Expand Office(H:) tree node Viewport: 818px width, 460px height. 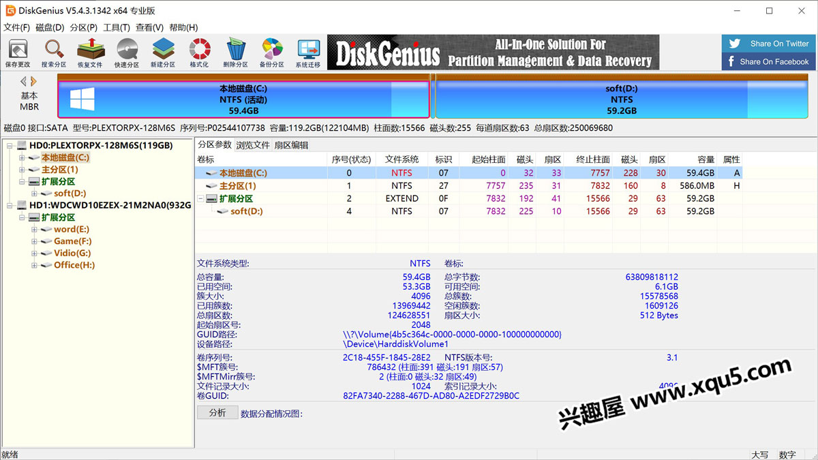pyautogui.click(x=34, y=265)
